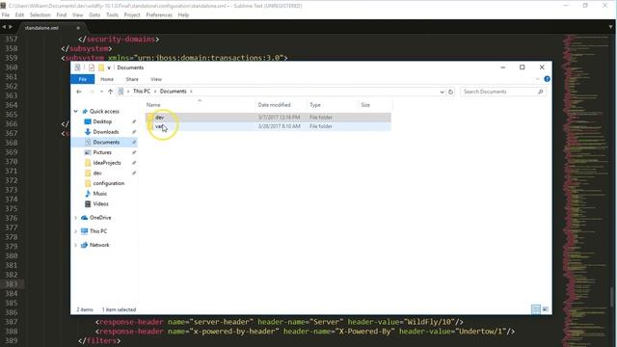Select This PC in navigation pane
Screen dimensions: 617x347
point(98,231)
